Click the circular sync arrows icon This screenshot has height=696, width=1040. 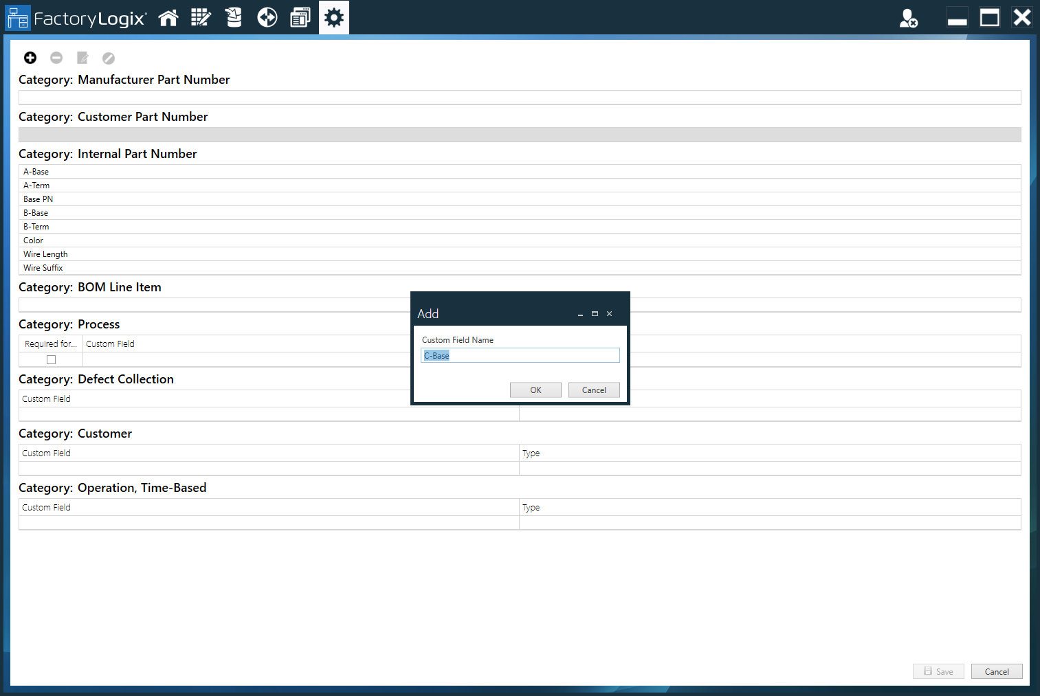point(267,17)
